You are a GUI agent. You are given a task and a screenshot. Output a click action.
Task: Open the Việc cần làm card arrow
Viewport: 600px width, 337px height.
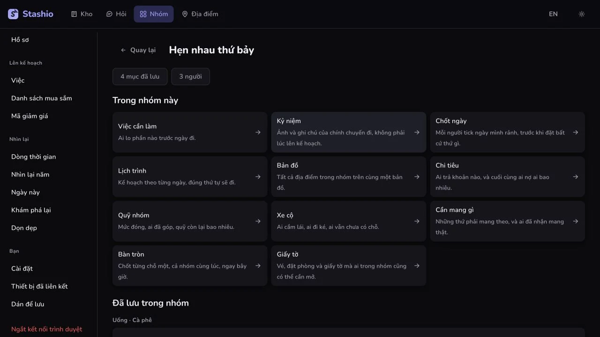258,132
